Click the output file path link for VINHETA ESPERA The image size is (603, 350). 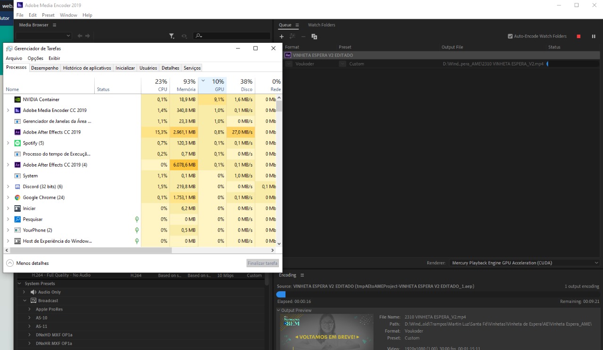coord(493,64)
